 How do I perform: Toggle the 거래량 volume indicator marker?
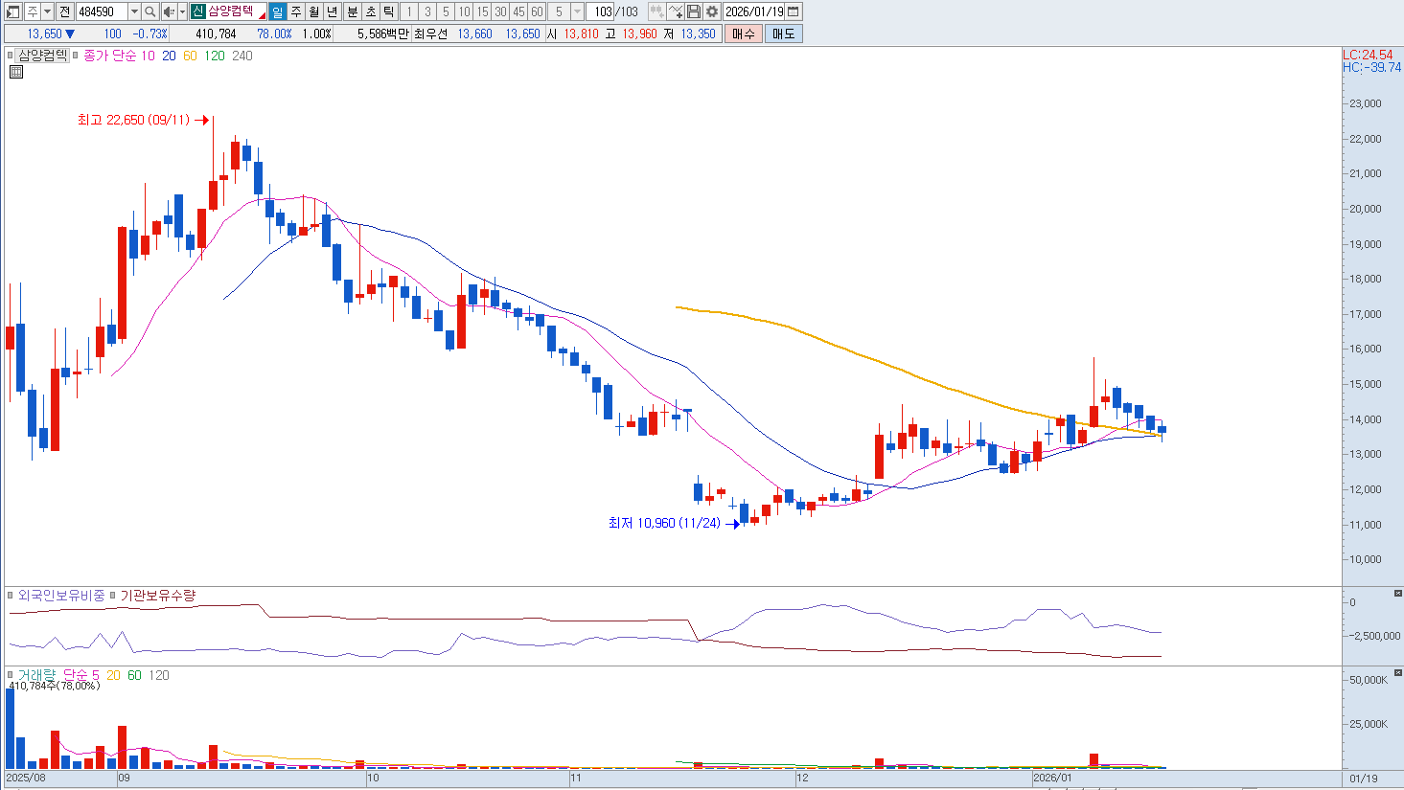tap(12, 675)
